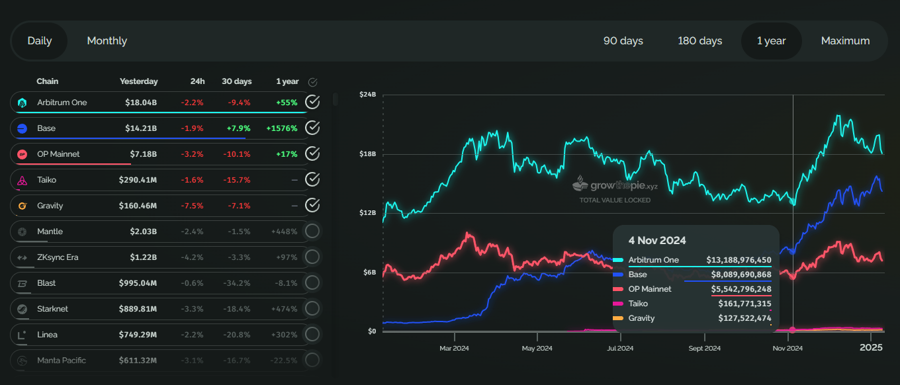Click the Starknet chain logo icon
This screenshot has height=385, width=900.
coord(22,309)
